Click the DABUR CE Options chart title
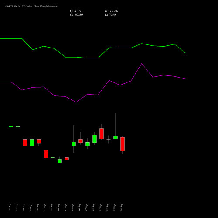218x218 pixels. pyautogui.click(x=31, y=7)
